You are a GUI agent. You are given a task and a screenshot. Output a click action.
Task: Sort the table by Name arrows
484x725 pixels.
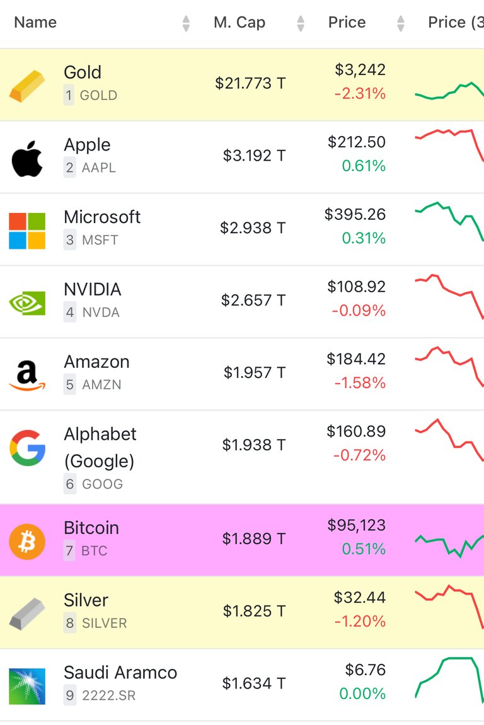coord(186,23)
